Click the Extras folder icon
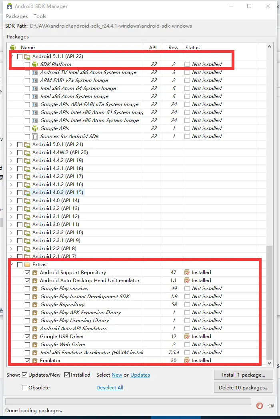 point(27,265)
